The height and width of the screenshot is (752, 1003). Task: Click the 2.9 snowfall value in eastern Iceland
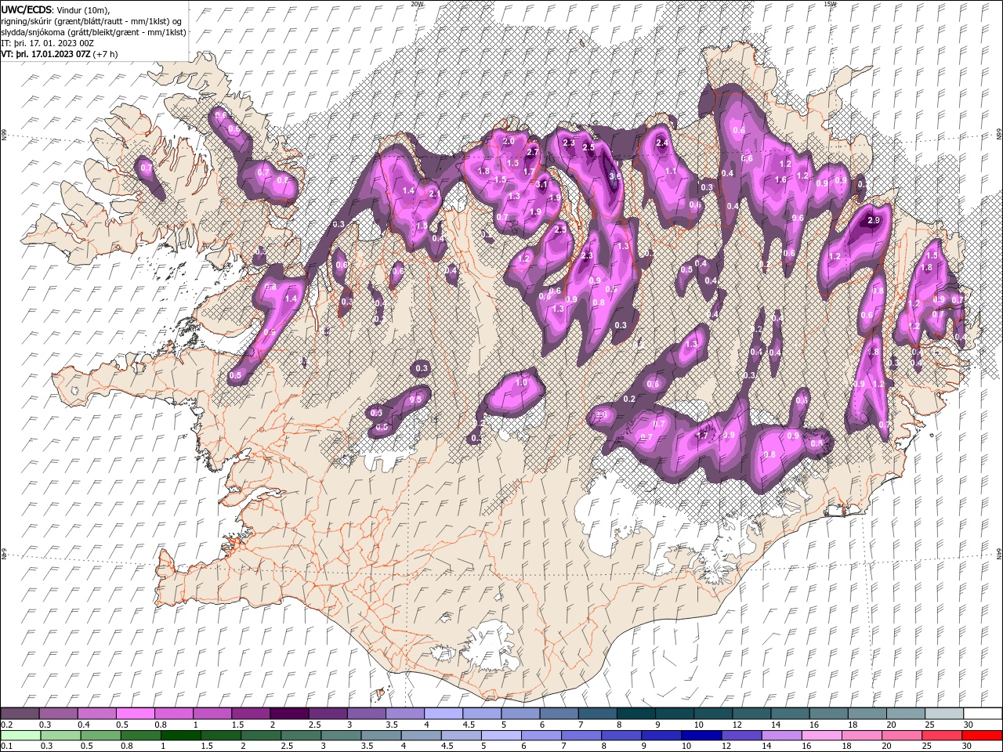[874, 221]
